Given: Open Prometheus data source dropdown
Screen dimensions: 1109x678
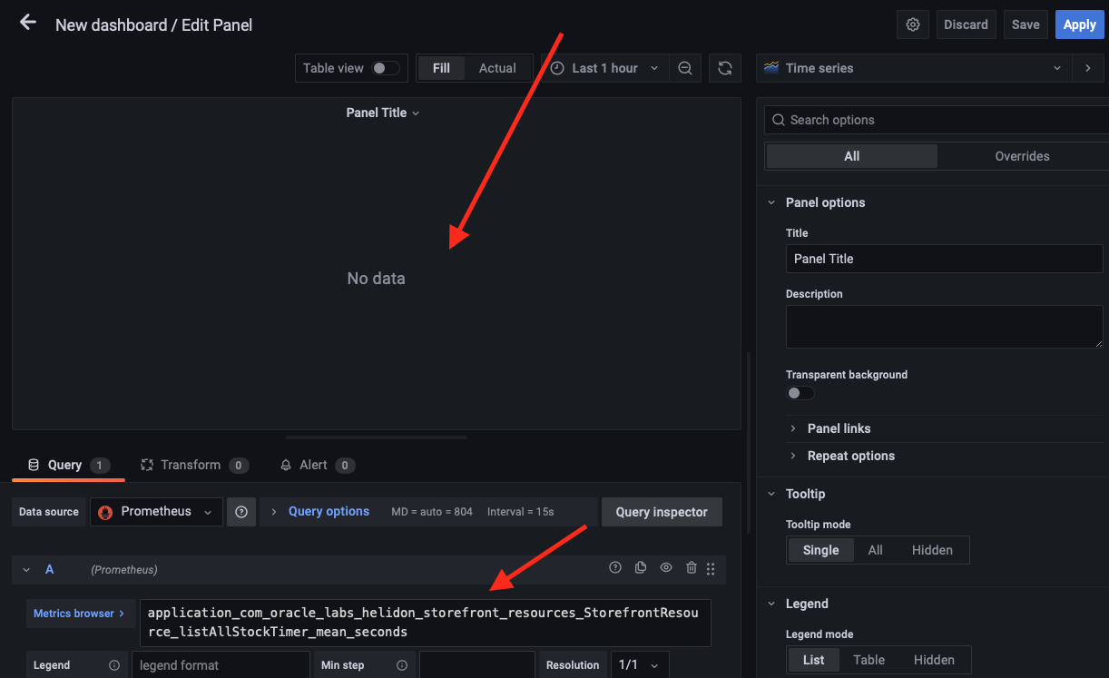Looking at the screenshot, I should coord(156,512).
